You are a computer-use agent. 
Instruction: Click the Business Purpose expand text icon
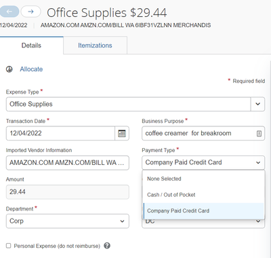click(x=259, y=134)
